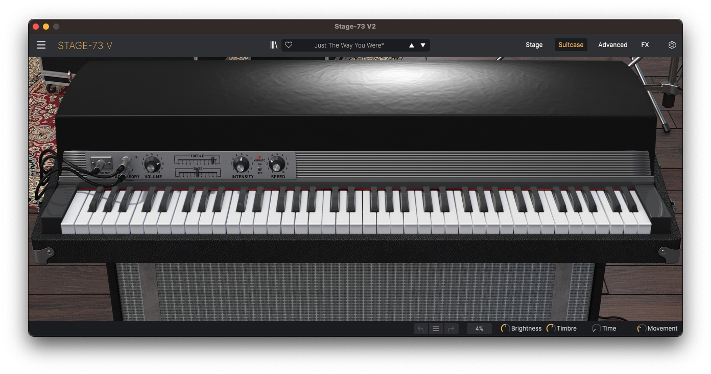This screenshot has width=711, height=374.
Task: Click the Volume knob on panel
Action: coord(152,165)
